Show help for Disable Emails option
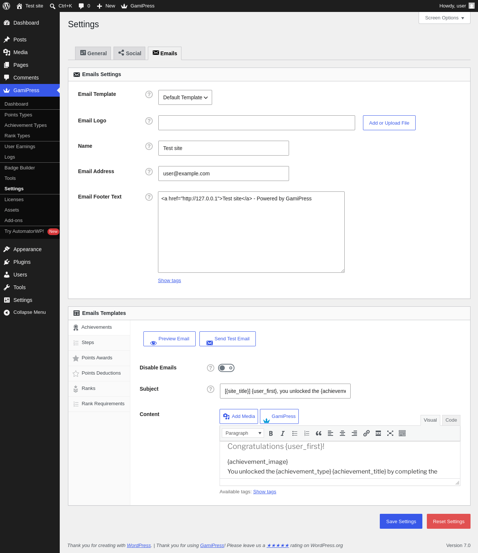478x553 pixels. [211, 368]
